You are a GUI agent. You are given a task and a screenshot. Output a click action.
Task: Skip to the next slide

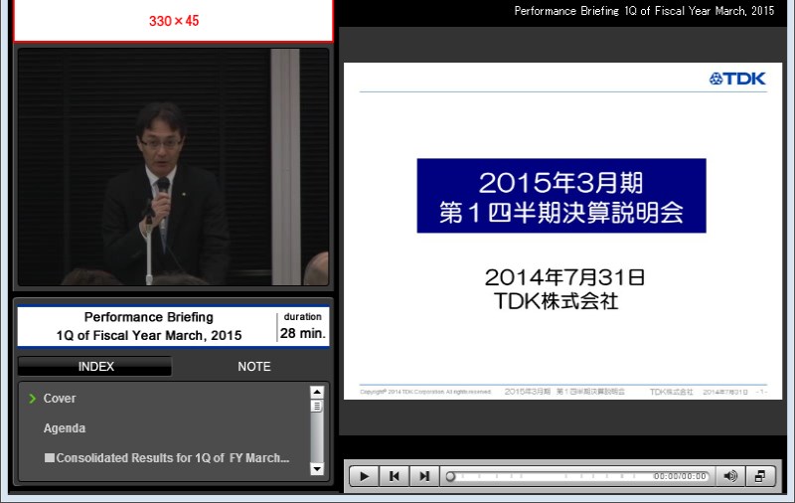point(424,476)
